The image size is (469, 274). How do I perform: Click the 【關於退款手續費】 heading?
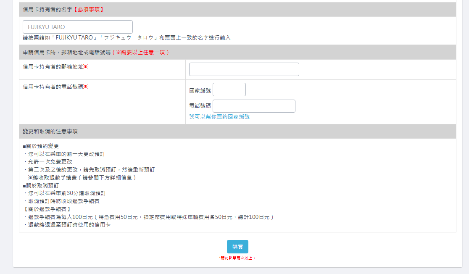pyautogui.click(x=47, y=209)
